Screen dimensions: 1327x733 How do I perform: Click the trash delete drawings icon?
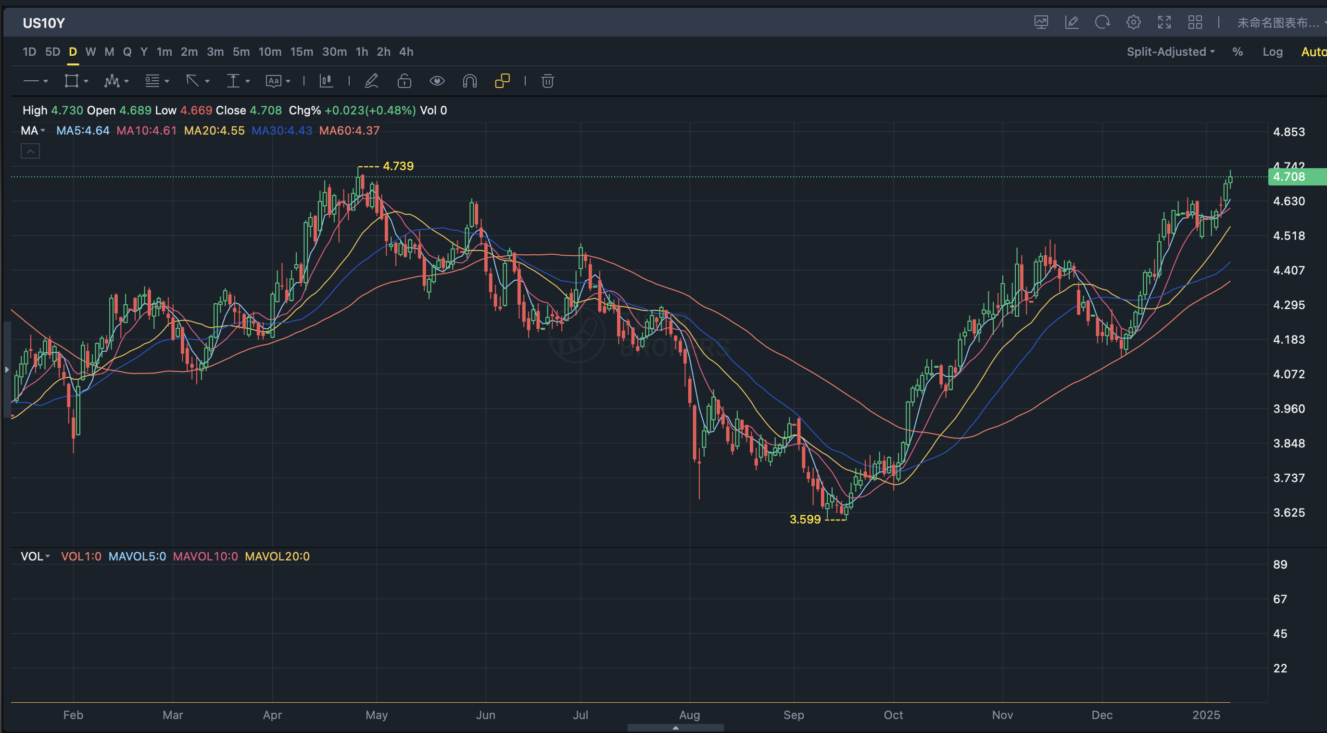[548, 81]
